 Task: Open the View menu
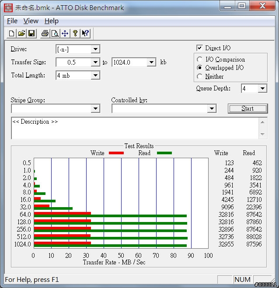click(x=31, y=21)
